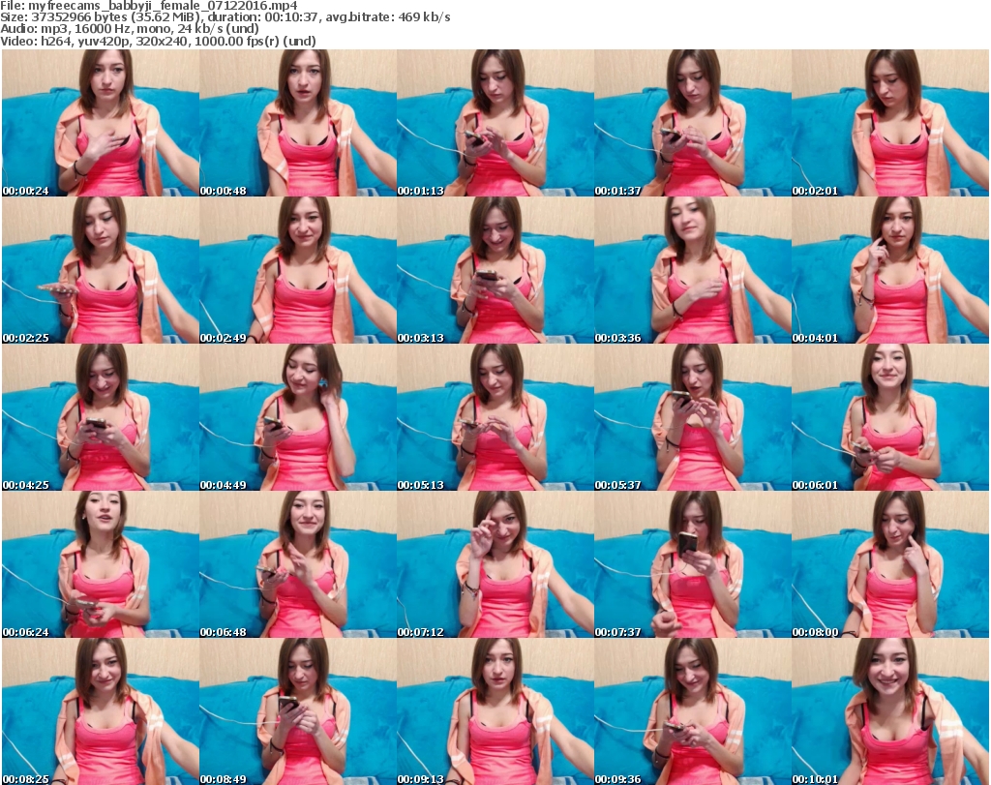
Task: Pick the frame stamped 00:06:01
Action: [890, 418]
